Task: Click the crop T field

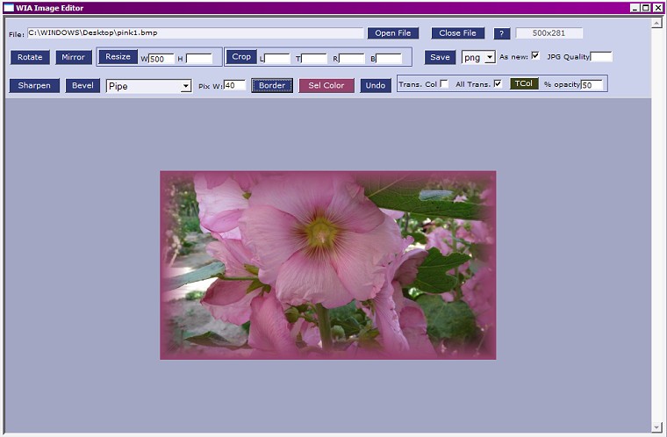Action: (x=314, y=59)
